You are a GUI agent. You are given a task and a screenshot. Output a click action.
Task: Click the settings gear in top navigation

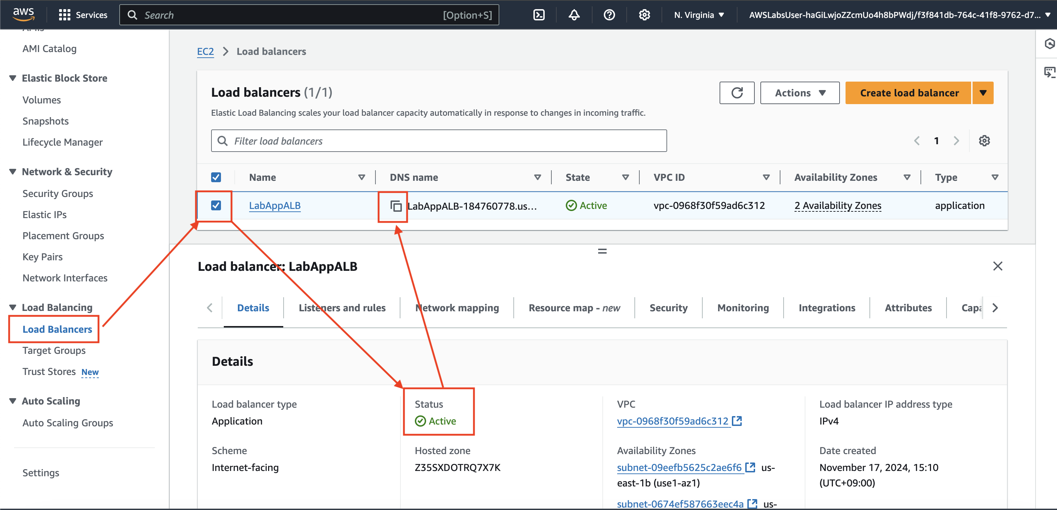(x=644, y=15)
